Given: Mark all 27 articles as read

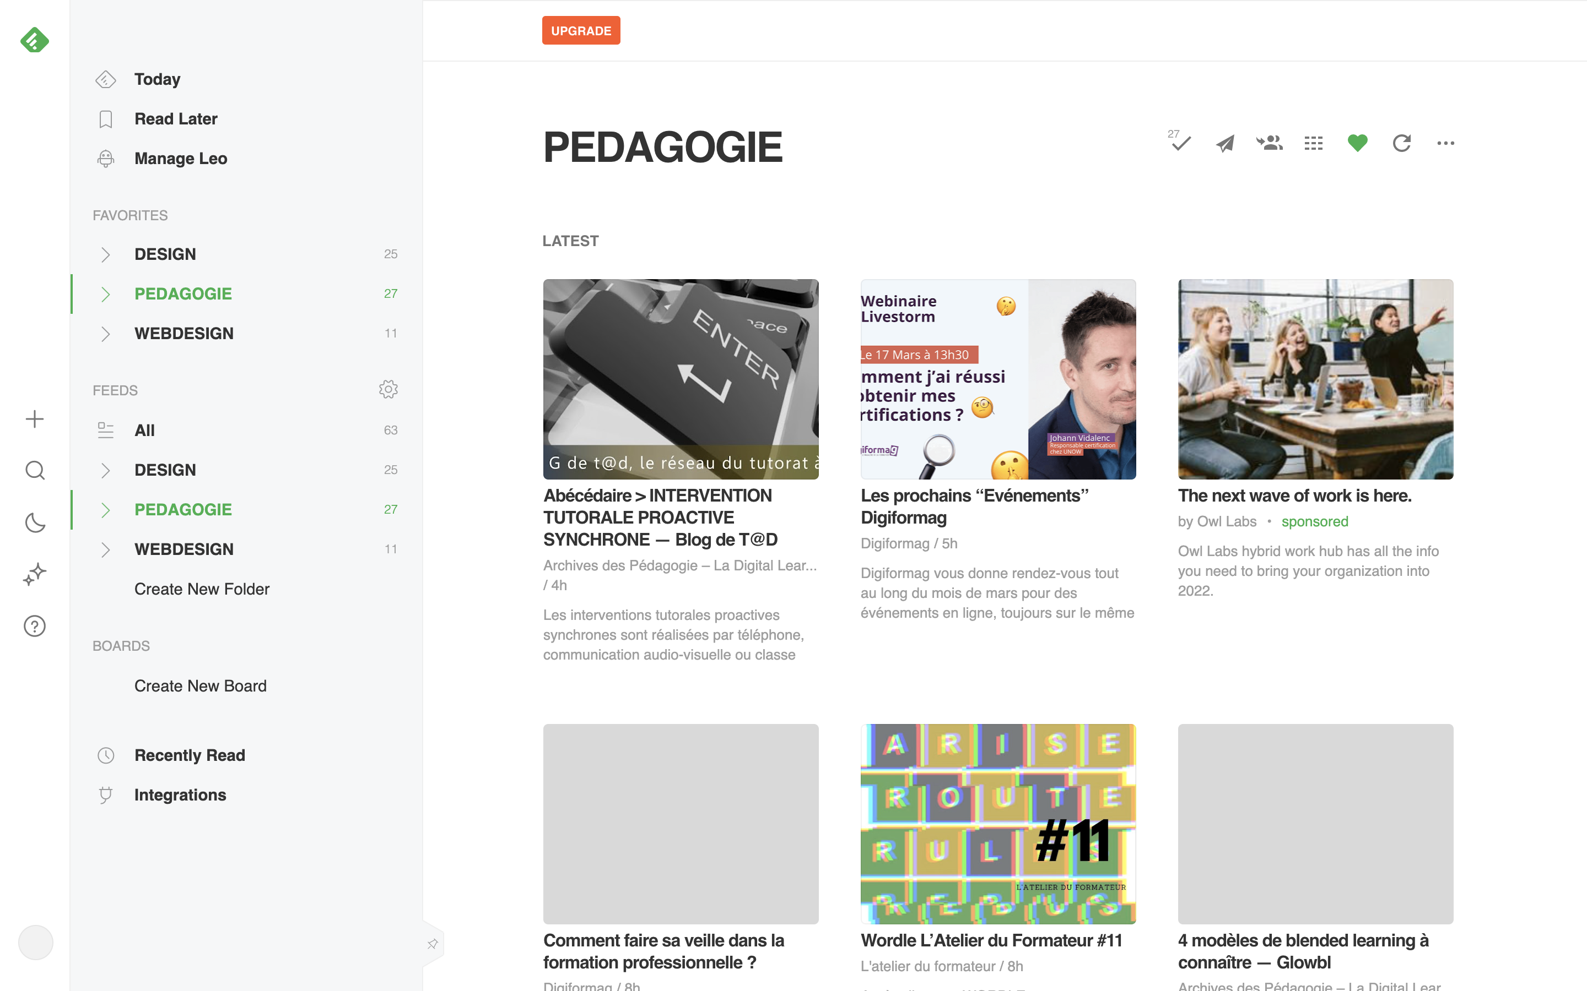Looking at the screenshot, I should 1180,141.
